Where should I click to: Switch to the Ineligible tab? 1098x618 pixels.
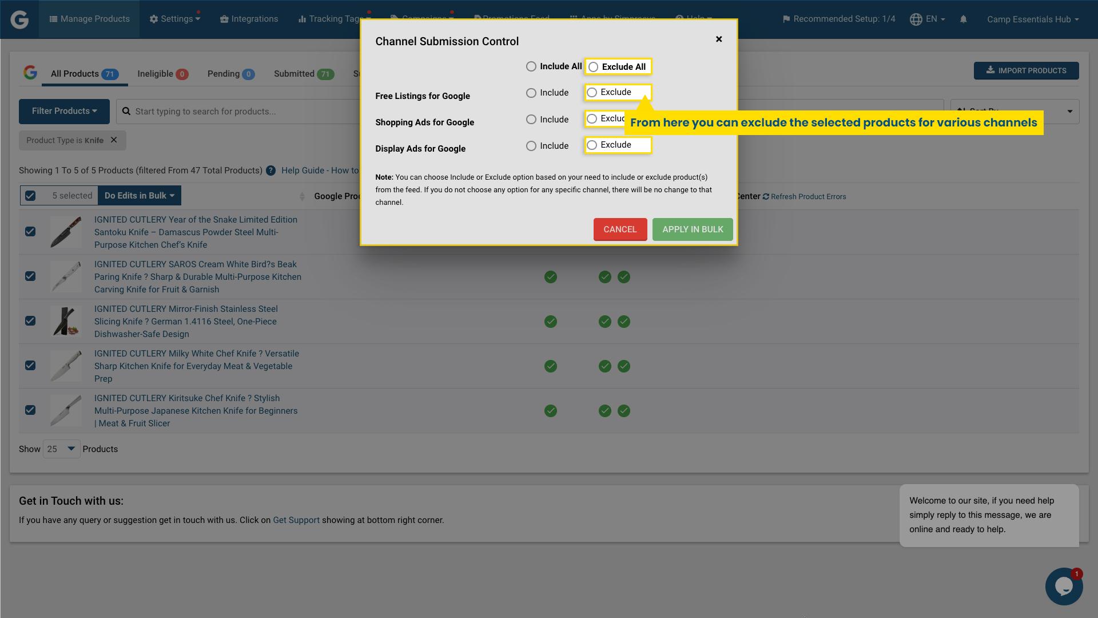(x=154, y=73)
